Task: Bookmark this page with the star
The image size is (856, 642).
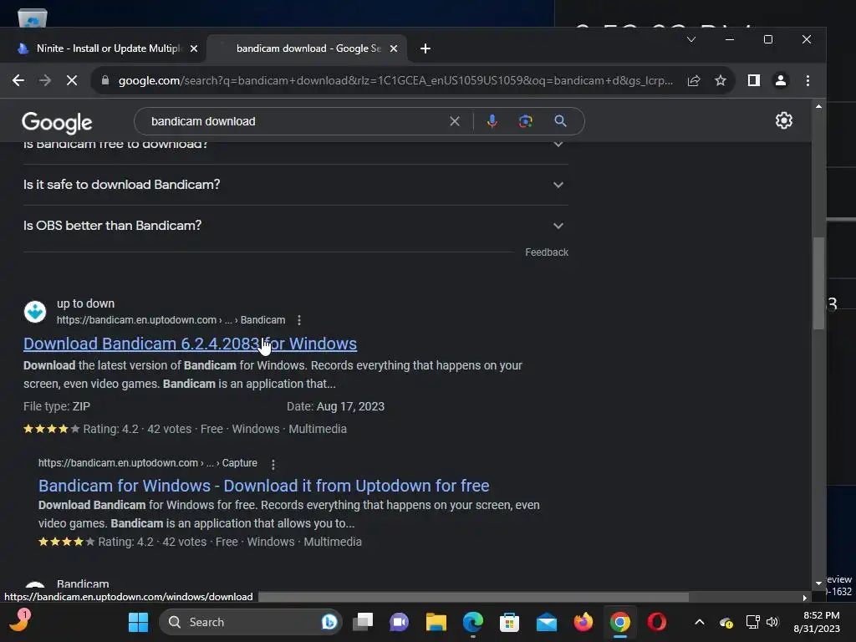Action: point(721,81)
